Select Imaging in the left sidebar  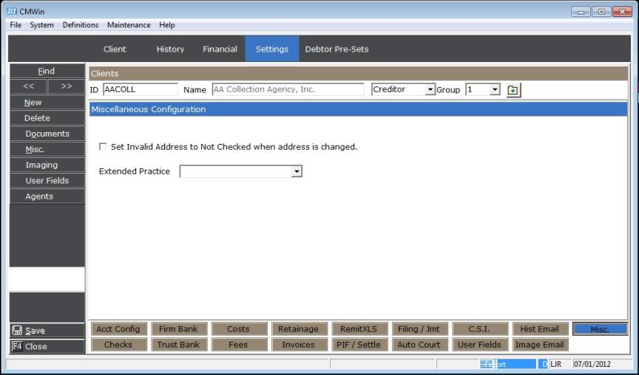click(41, 165)
